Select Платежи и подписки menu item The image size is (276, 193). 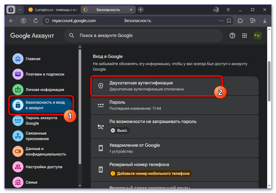click(45, 74)
